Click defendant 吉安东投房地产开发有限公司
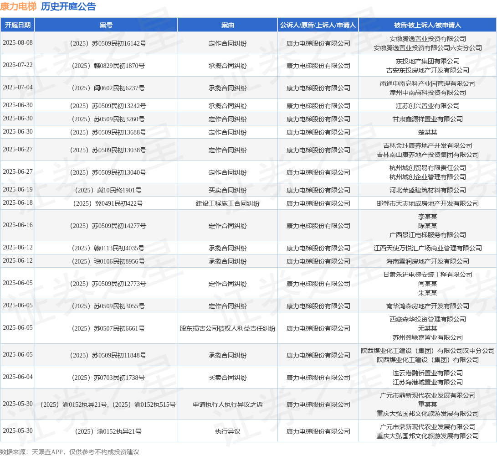Image resolution: width=497 pixels, height=456 pixels. click(428, 70)
